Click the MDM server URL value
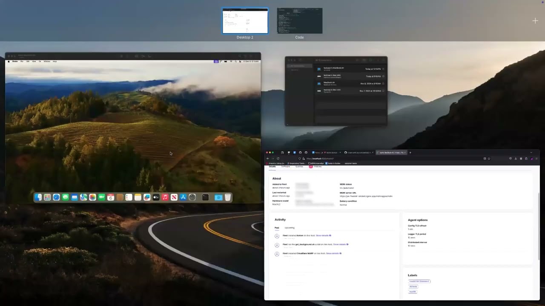545x306 pixels. pyautogui.click(x=366, y=196)
